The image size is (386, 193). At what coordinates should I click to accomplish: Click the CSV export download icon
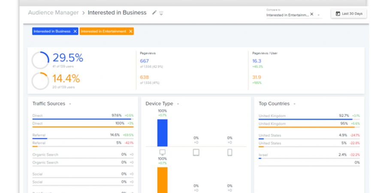click(161, 13)
